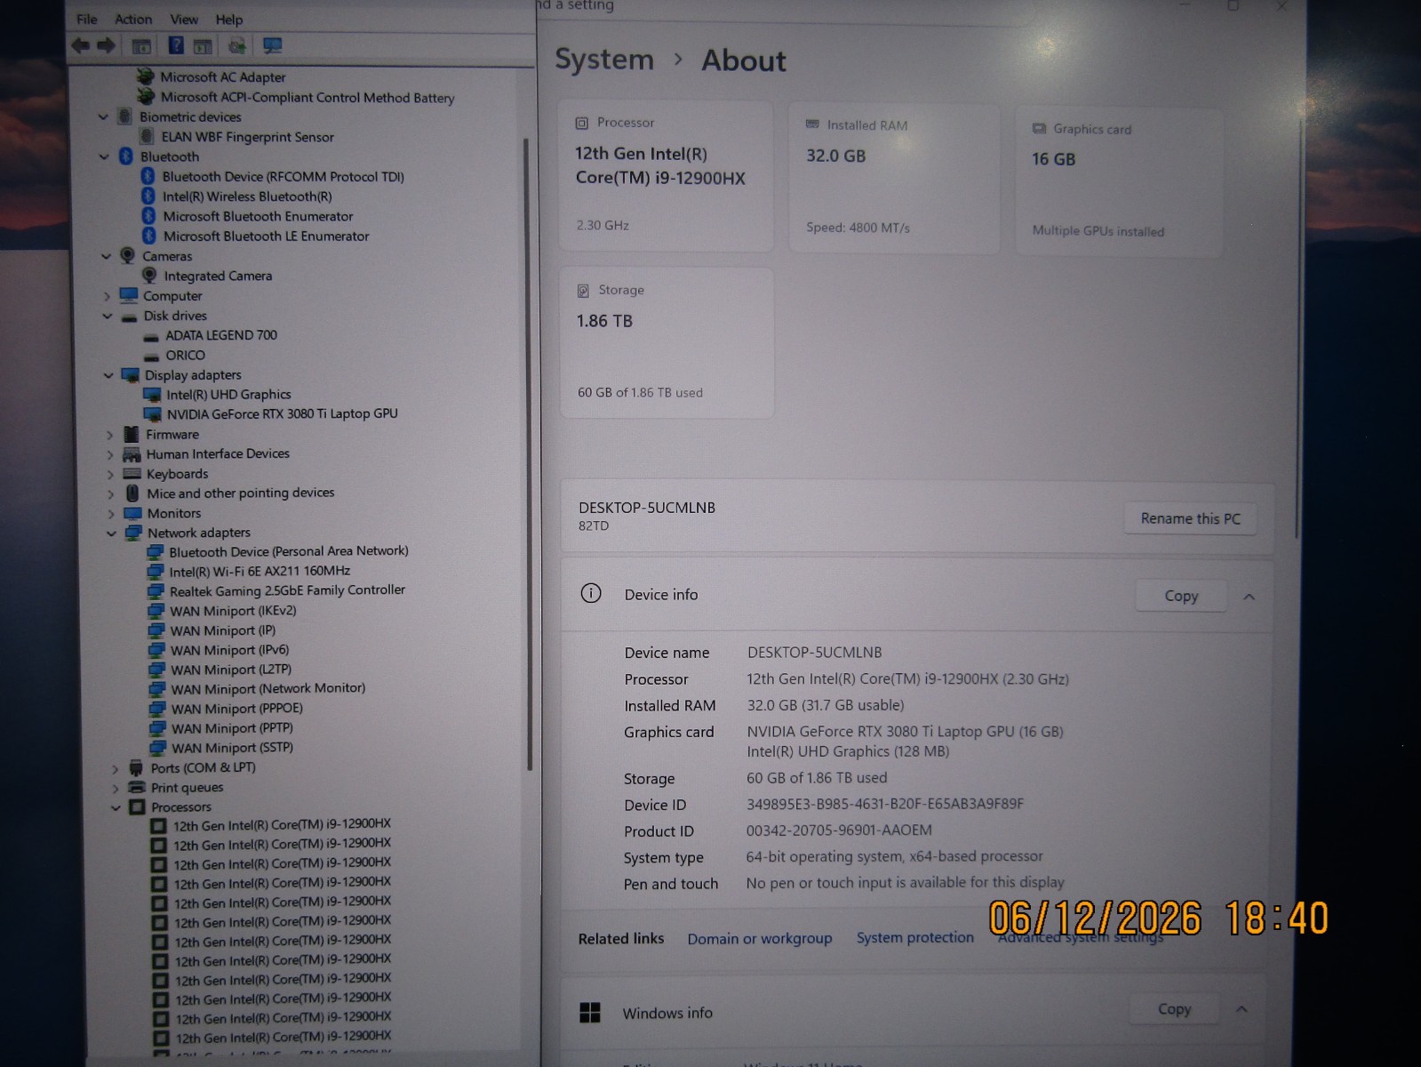Screen dimensions: 1421x1067
Task: Click the Device ID value text
Action: click(885, 804)
